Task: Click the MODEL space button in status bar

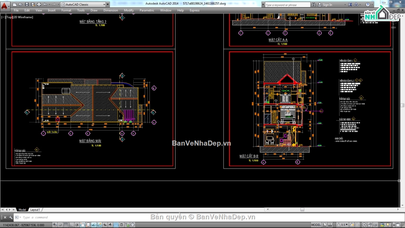Action: 316,225
